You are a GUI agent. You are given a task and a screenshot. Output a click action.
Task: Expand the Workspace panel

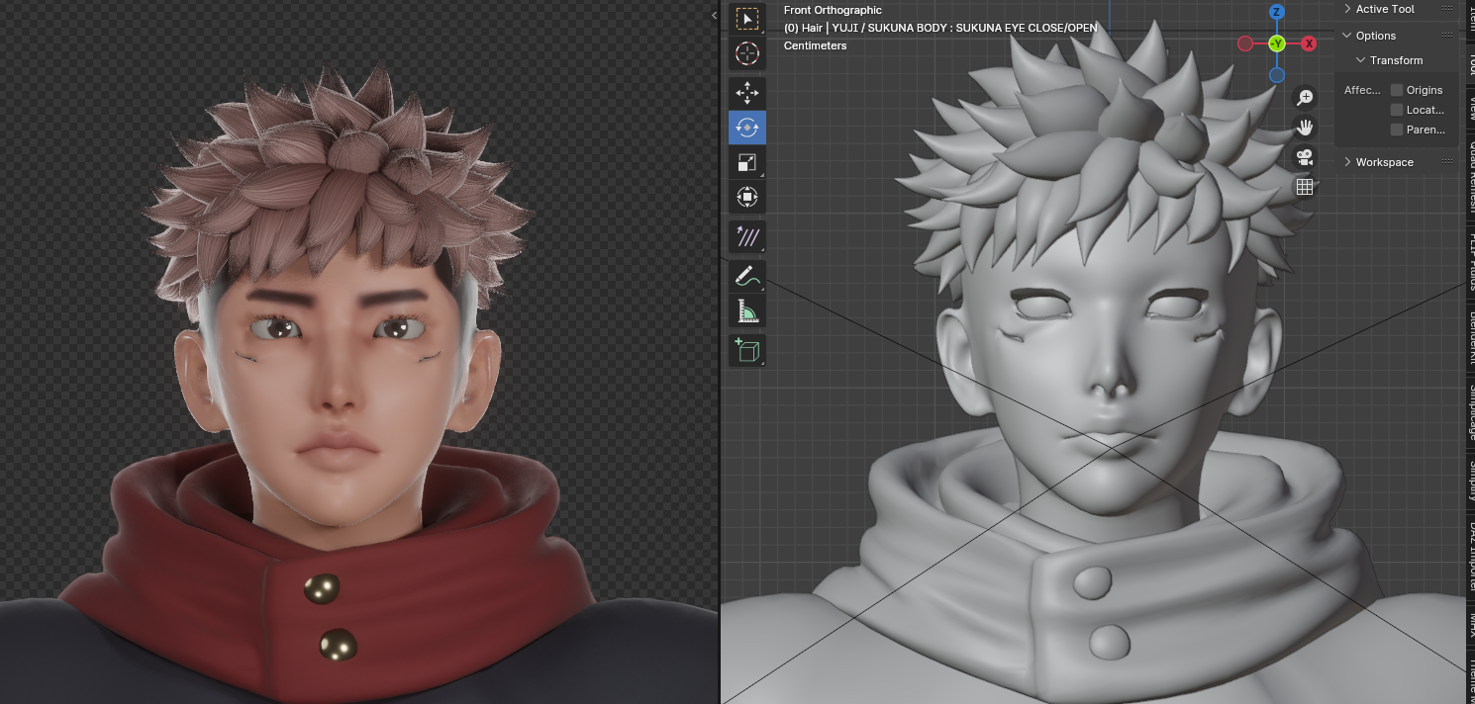[x=1347, y=162]
